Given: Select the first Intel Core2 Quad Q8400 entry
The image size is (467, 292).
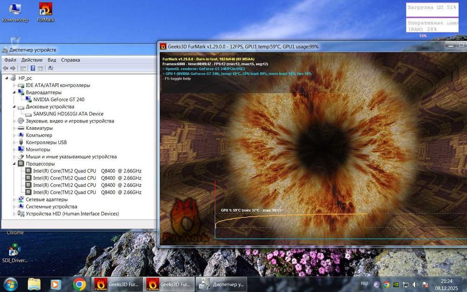Looking at the screenshot, I should (x=87, y=171).
